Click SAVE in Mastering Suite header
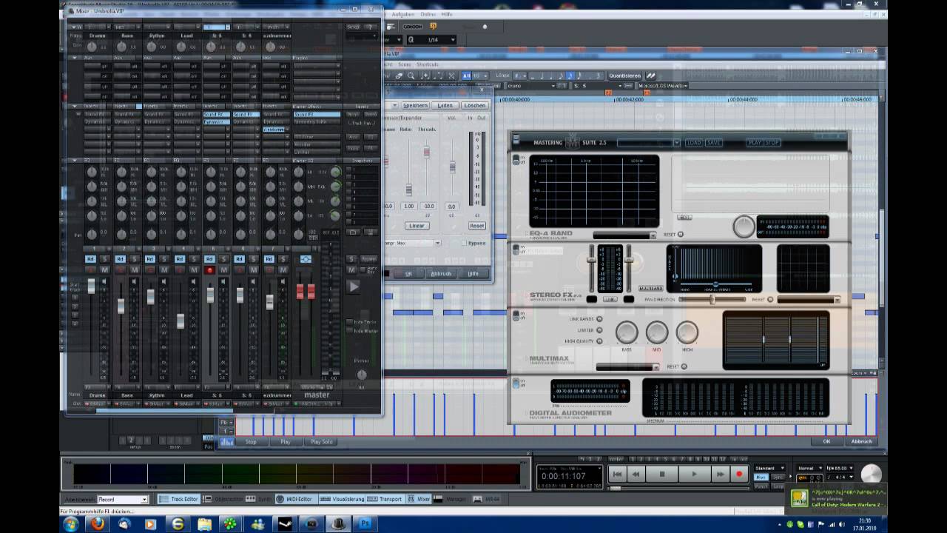The width and height of the screenshot is (947, 533). (x=713, y=142)
